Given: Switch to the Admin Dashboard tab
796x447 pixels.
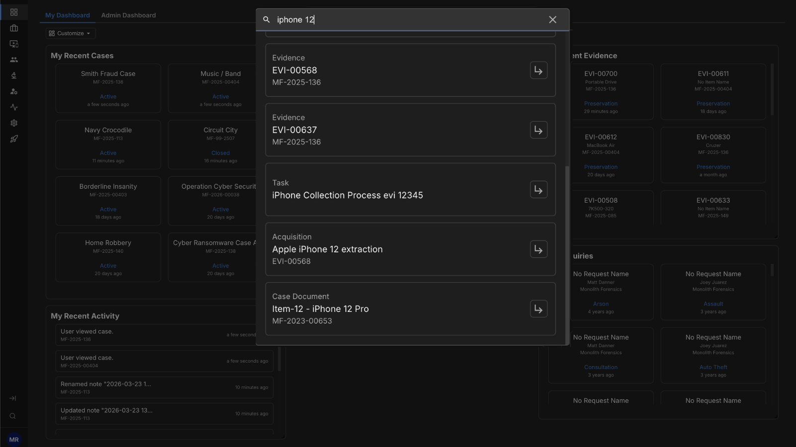Looking at the screenshot, I should point(128,15).
